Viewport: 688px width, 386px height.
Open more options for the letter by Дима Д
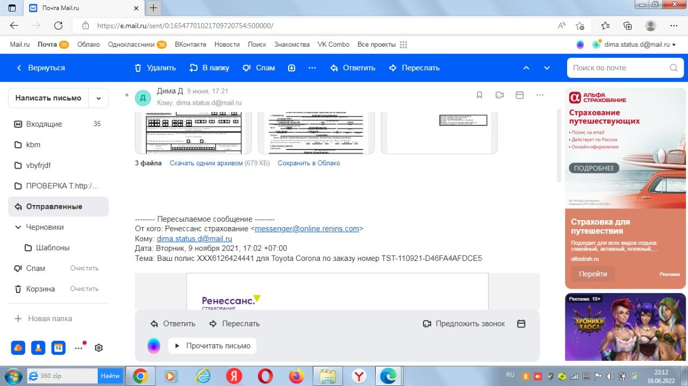click(540, 95)
